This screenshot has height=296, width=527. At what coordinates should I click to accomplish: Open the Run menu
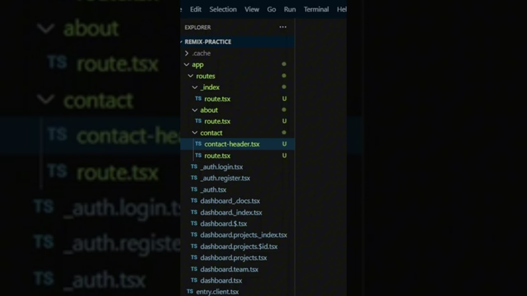[x=290, y=9]
